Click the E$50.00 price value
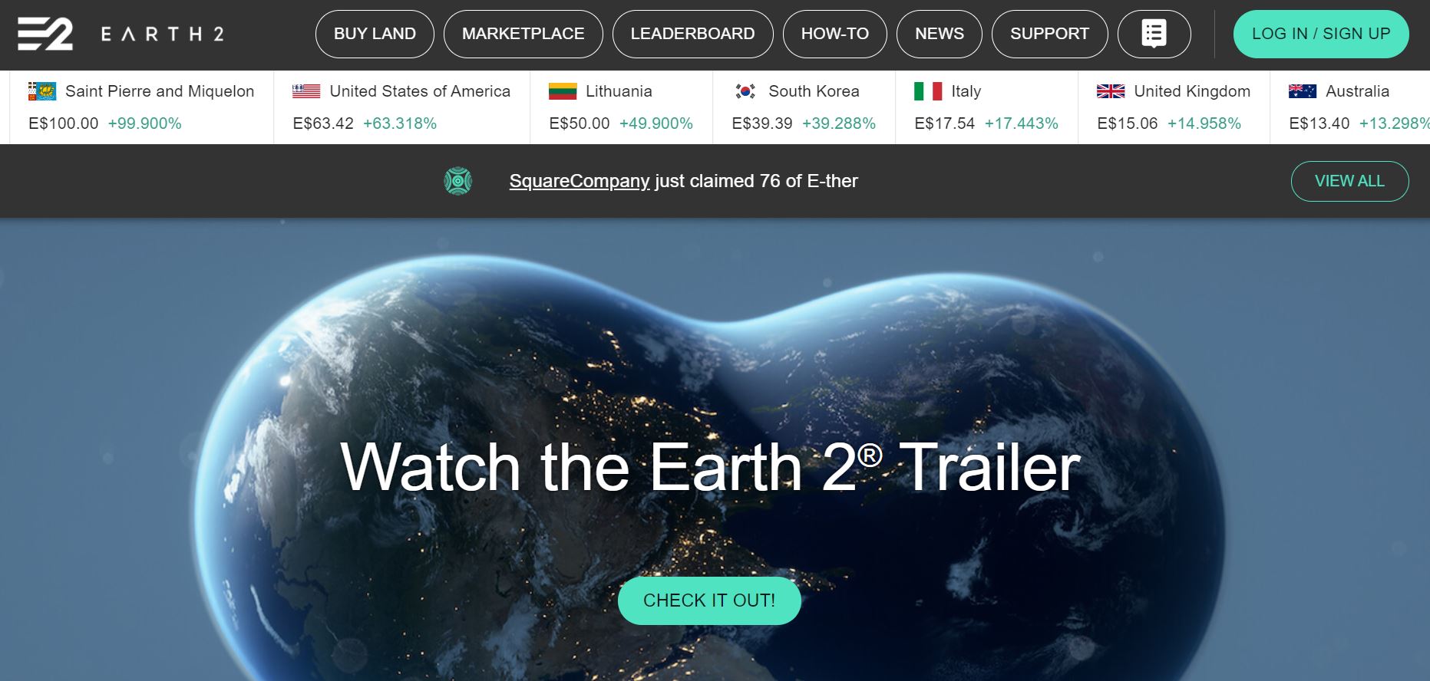 point(580,123)
